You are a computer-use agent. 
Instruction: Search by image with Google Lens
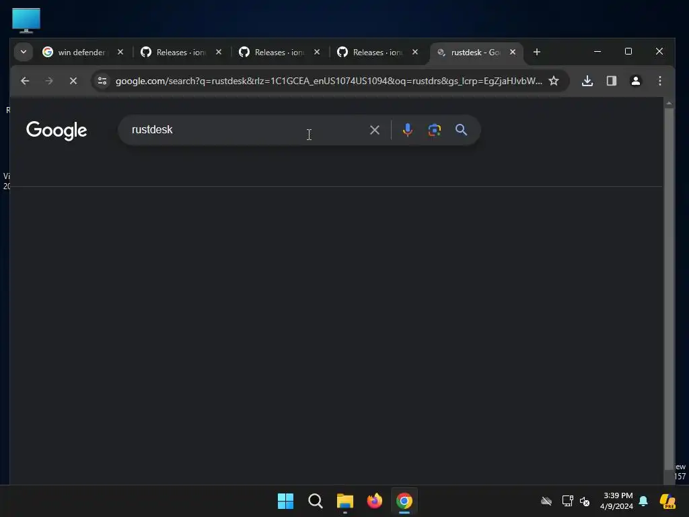click(x=435, y=130)
